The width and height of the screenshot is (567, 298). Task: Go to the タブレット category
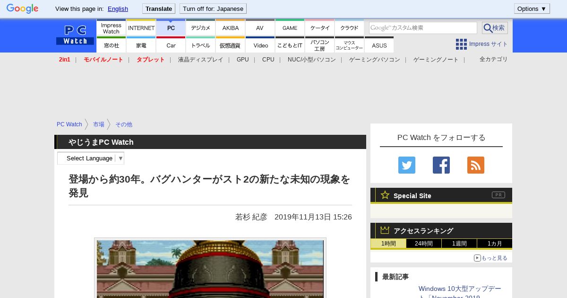coord(151,60)
